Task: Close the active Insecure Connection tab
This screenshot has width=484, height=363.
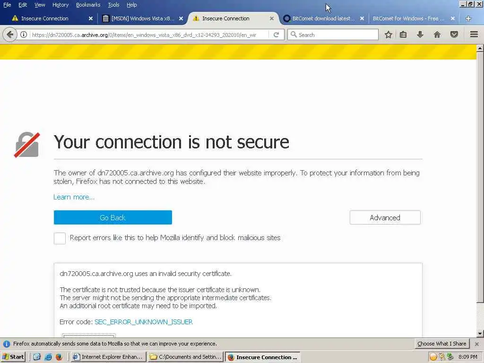Action: (x=272, y=18)
